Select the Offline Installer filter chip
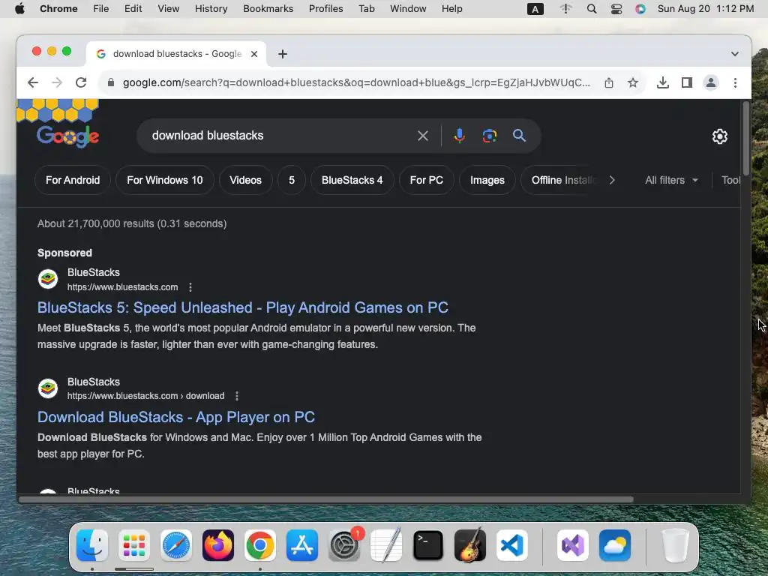 [x=561, y=180]
